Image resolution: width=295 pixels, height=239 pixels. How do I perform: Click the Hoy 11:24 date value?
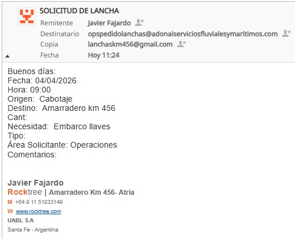[104, 55]
